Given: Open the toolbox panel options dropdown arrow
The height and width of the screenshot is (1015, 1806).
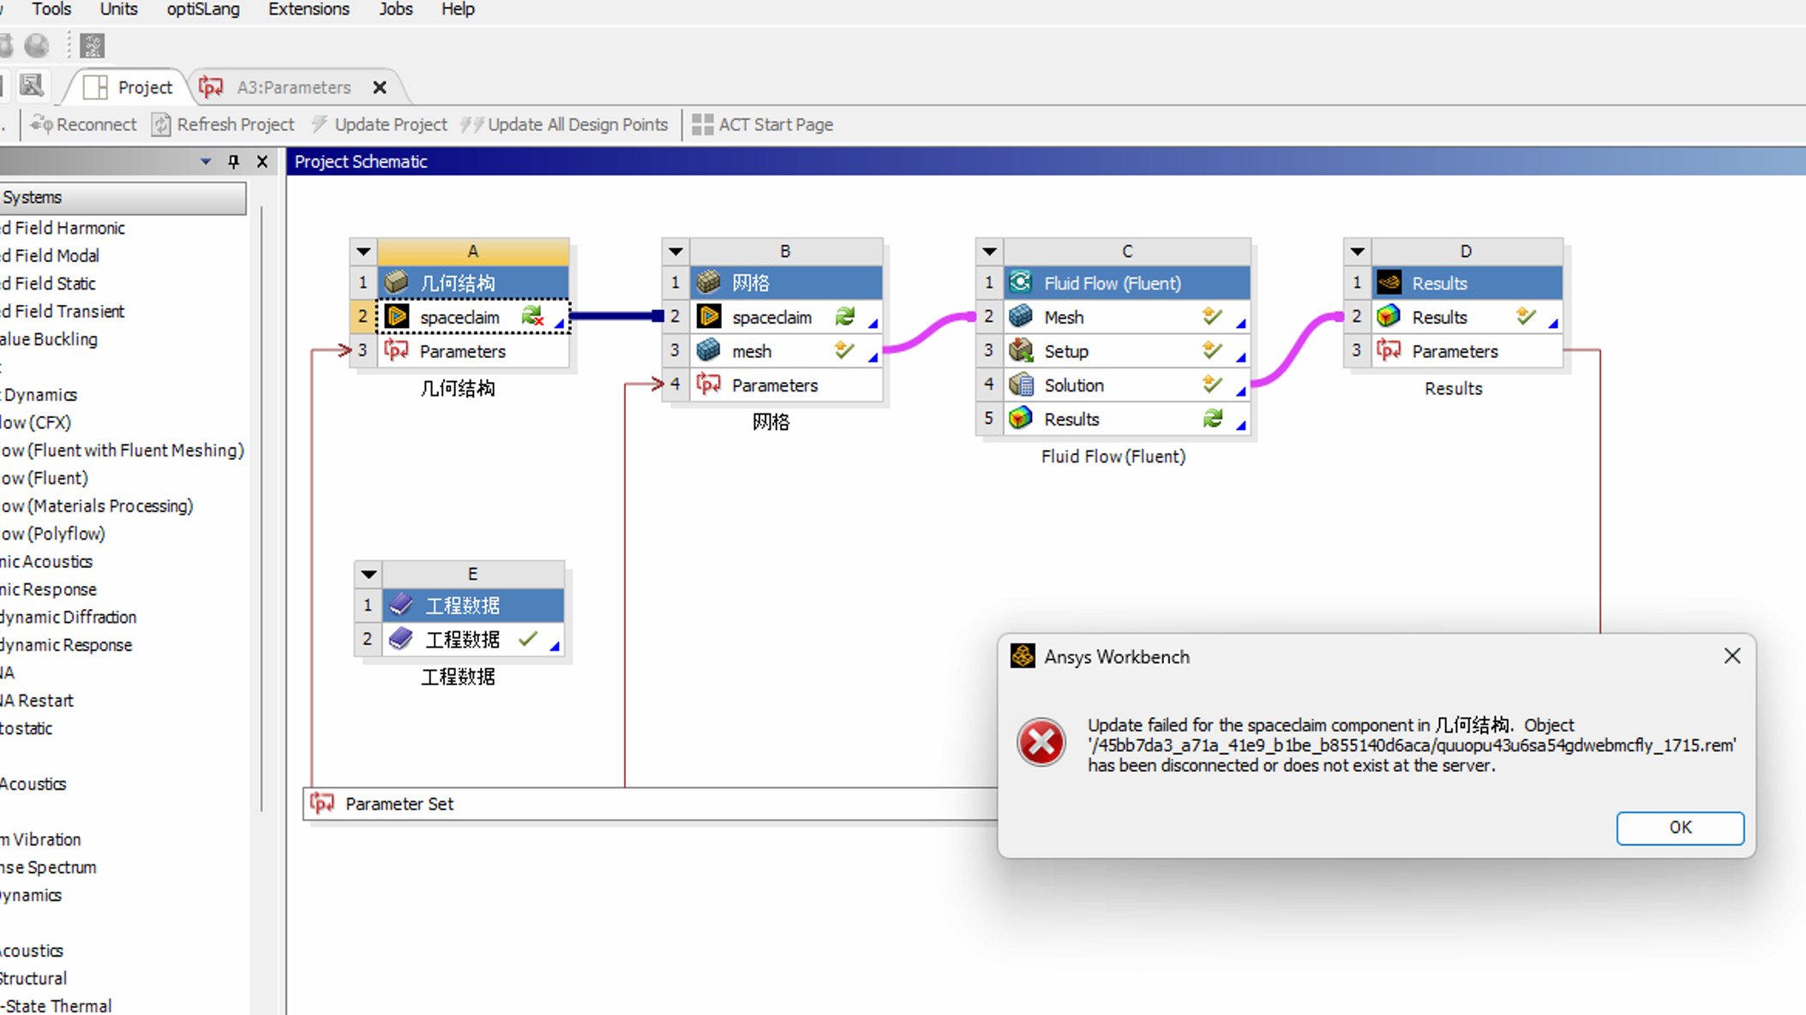Looking at the screenshot, I should [206, 161].
